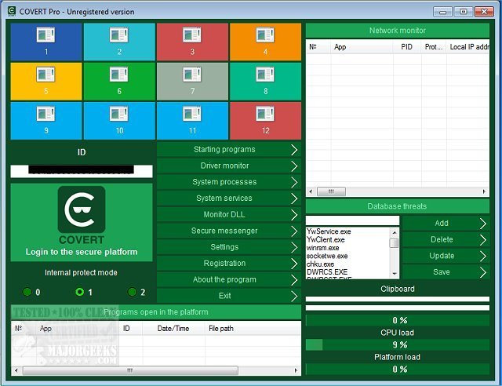Select winrsm.exe in threats list
Screen dimensions: 502x386
[x=322, y=248]
